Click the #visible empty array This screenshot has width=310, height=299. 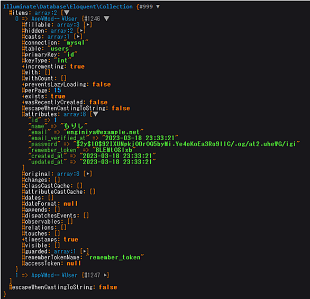pos(57,245)
